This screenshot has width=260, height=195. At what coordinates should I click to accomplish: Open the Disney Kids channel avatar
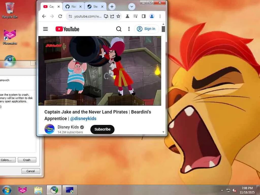click(x=50, y=129)
